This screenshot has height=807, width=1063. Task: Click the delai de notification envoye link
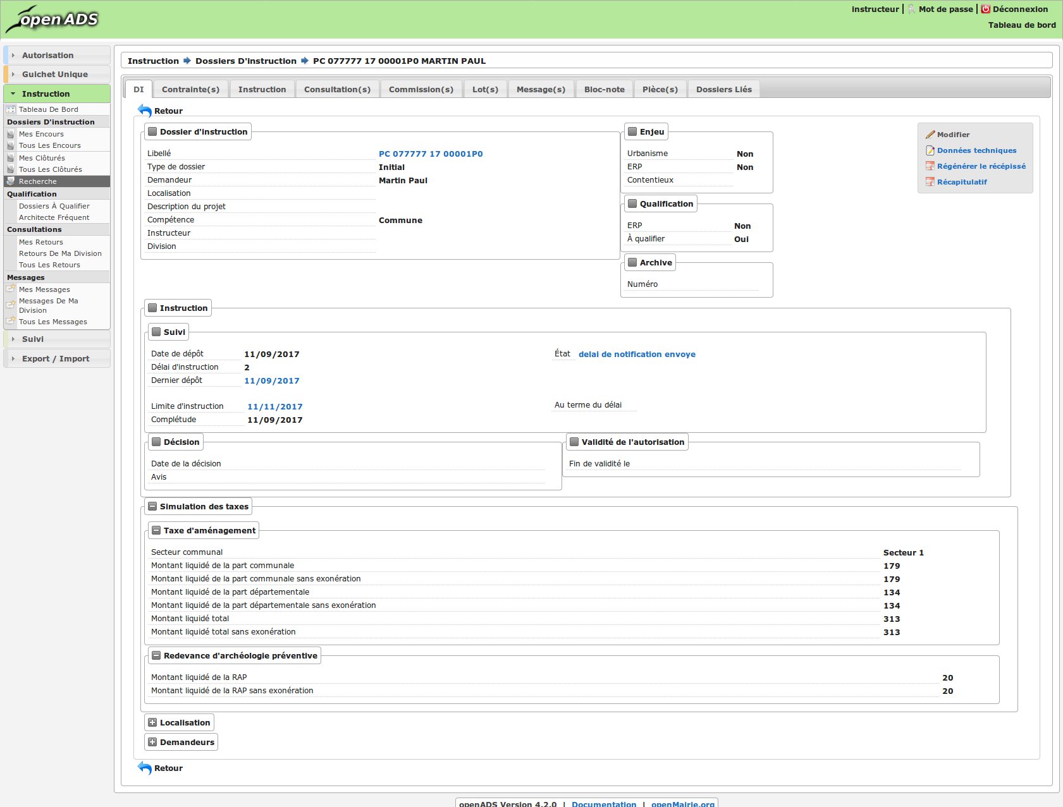pyautogui.click(x=637, y=355)
